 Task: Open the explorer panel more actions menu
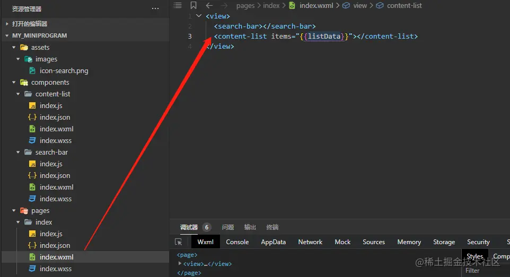(x=155, y=9)
